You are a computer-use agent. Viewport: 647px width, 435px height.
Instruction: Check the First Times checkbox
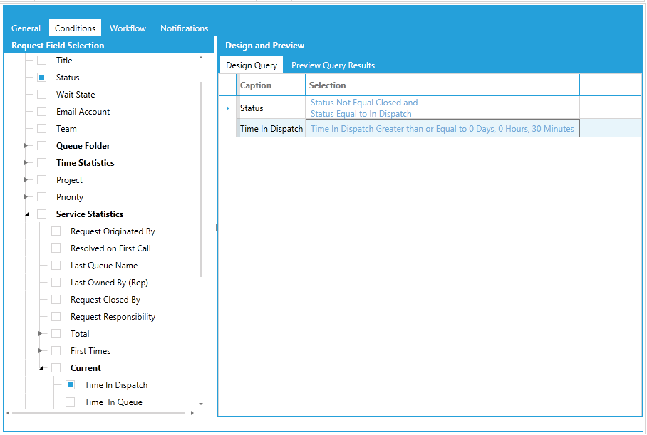point(56,351)
